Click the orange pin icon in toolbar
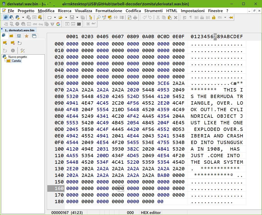This screenshot has width=262, height=215. 231,17
